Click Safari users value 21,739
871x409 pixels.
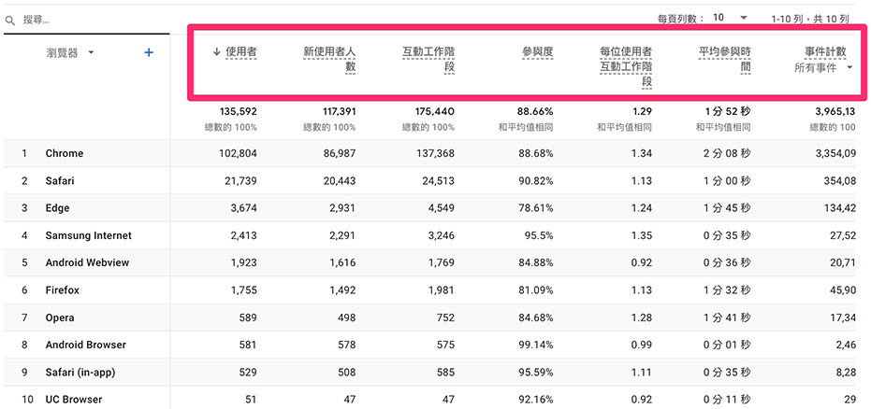point(241,180)
